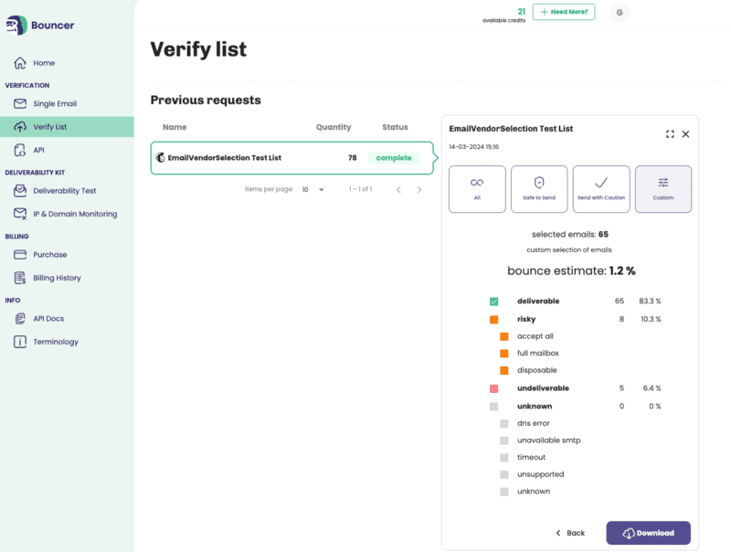Click the Bouncer logo icon
Image resolution: width=731 pixels, height=552 pixels.
tap(16, 26)
